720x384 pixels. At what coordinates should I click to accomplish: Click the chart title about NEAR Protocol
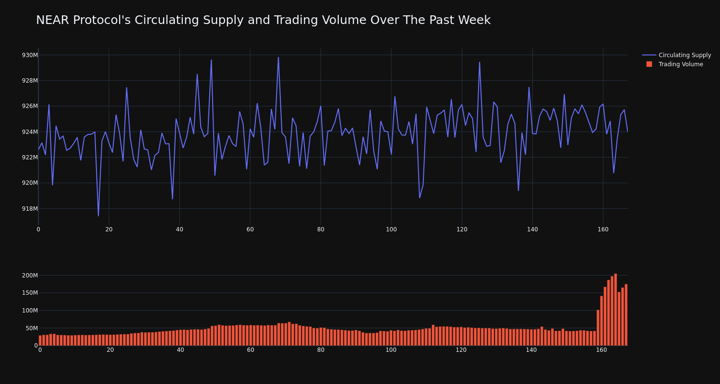[x=263, y=20]
